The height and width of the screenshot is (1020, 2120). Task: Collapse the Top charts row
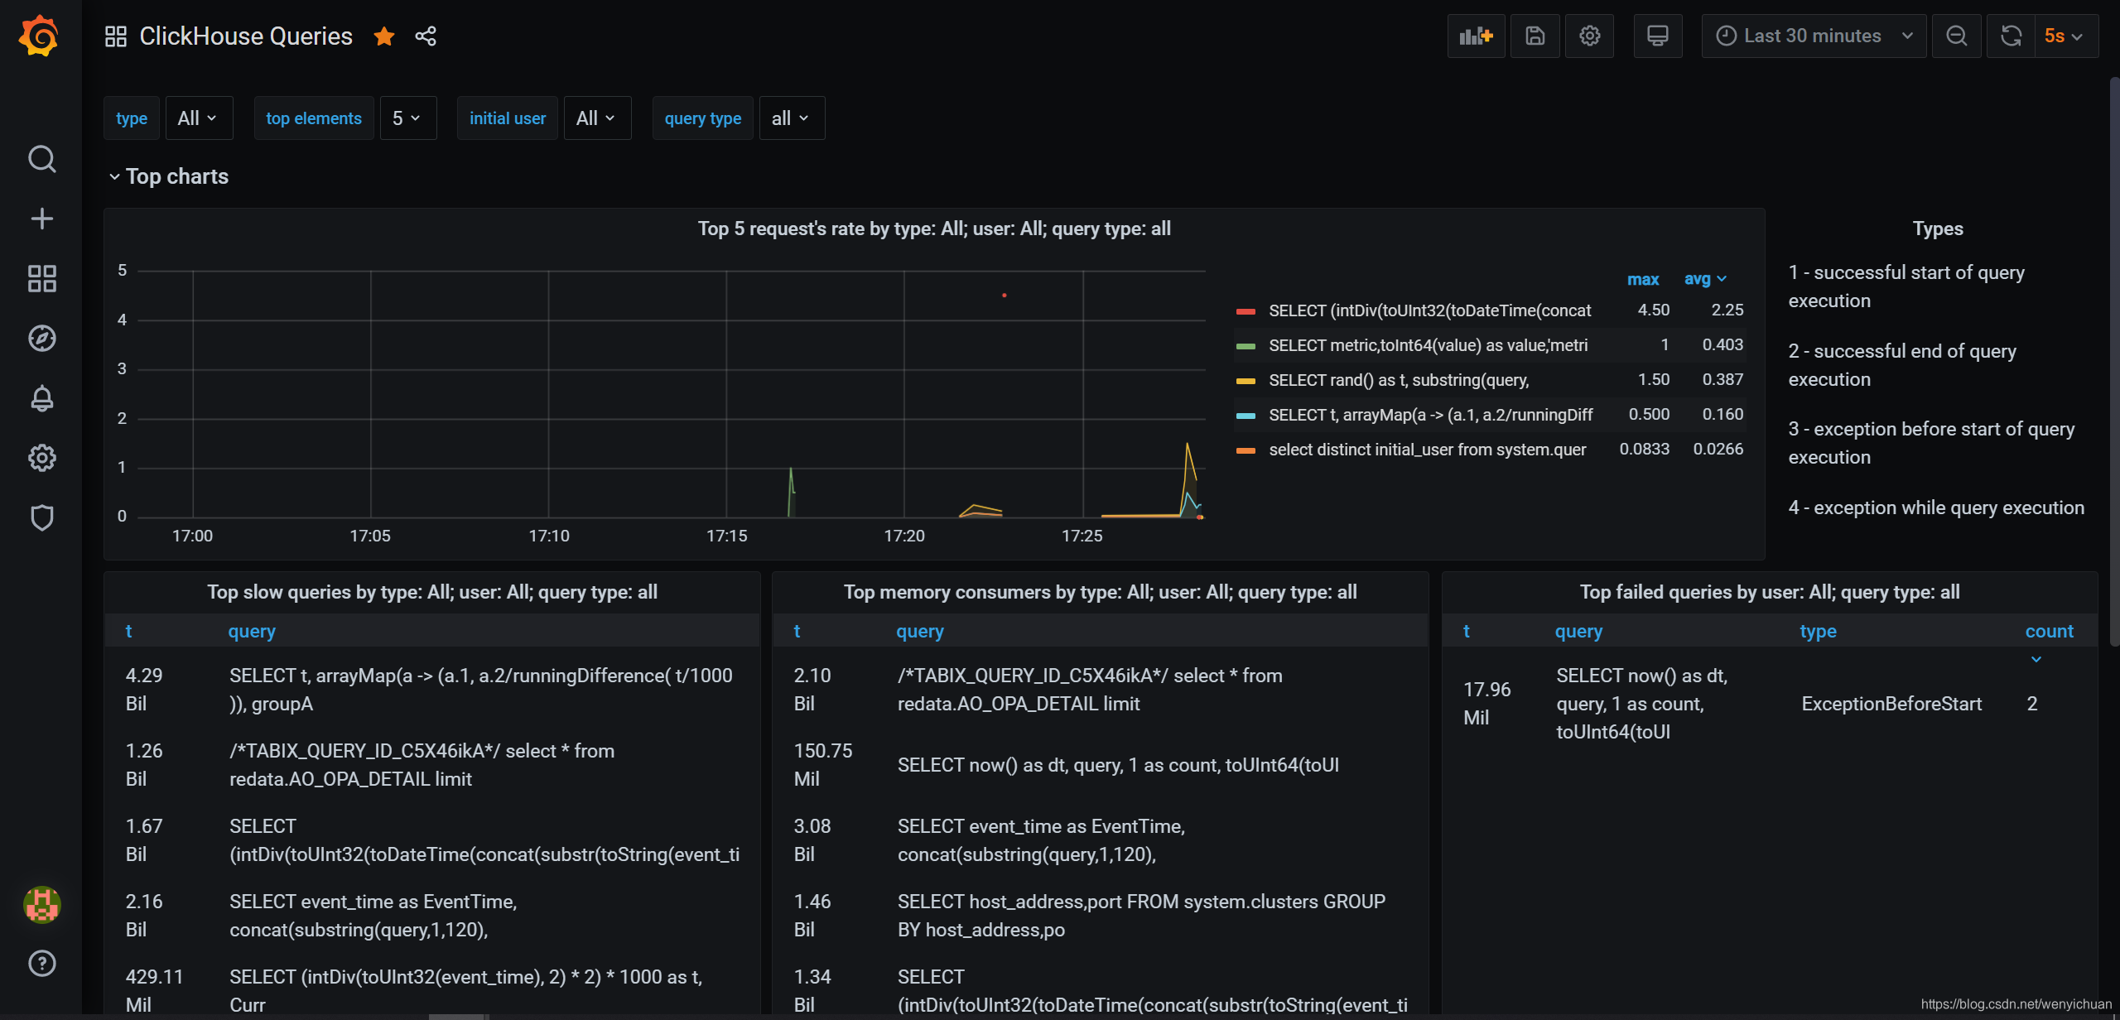tap(169, 176)
